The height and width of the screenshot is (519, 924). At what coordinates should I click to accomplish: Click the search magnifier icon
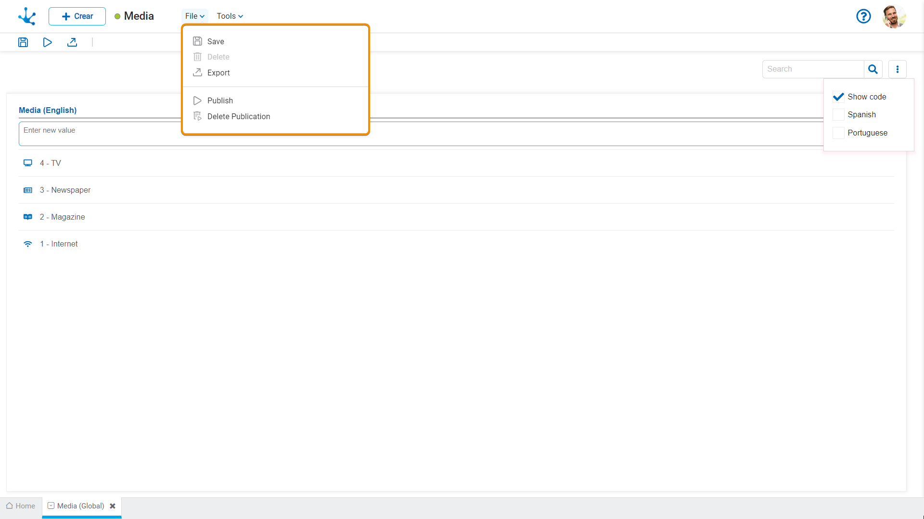pos(873,69)
